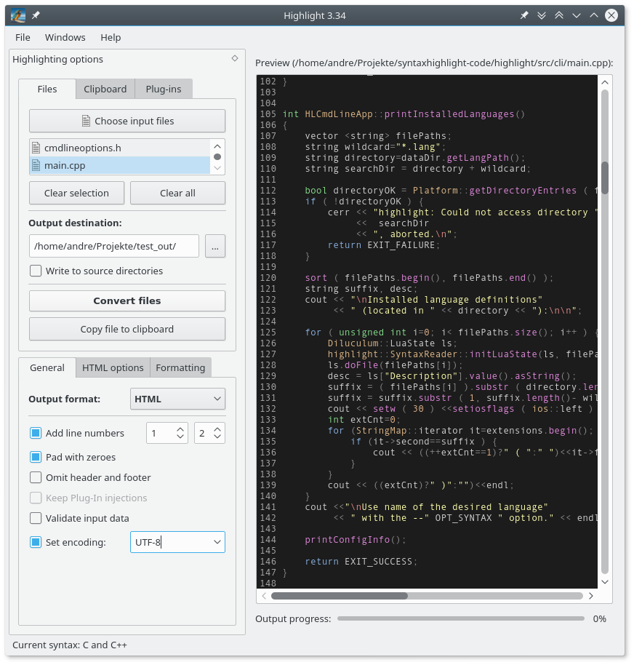Click the pin icon beside the app icon
The image size is (634, 665).
click(36, 16)
